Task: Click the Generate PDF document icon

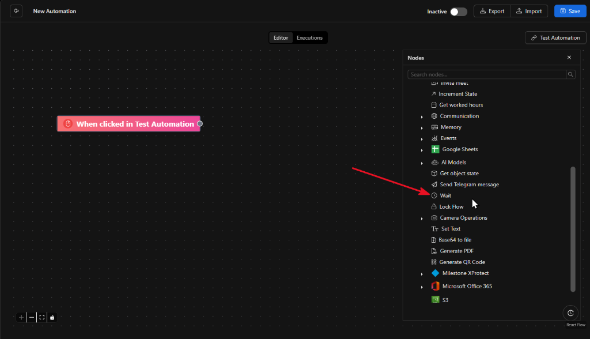Action: 434,251
